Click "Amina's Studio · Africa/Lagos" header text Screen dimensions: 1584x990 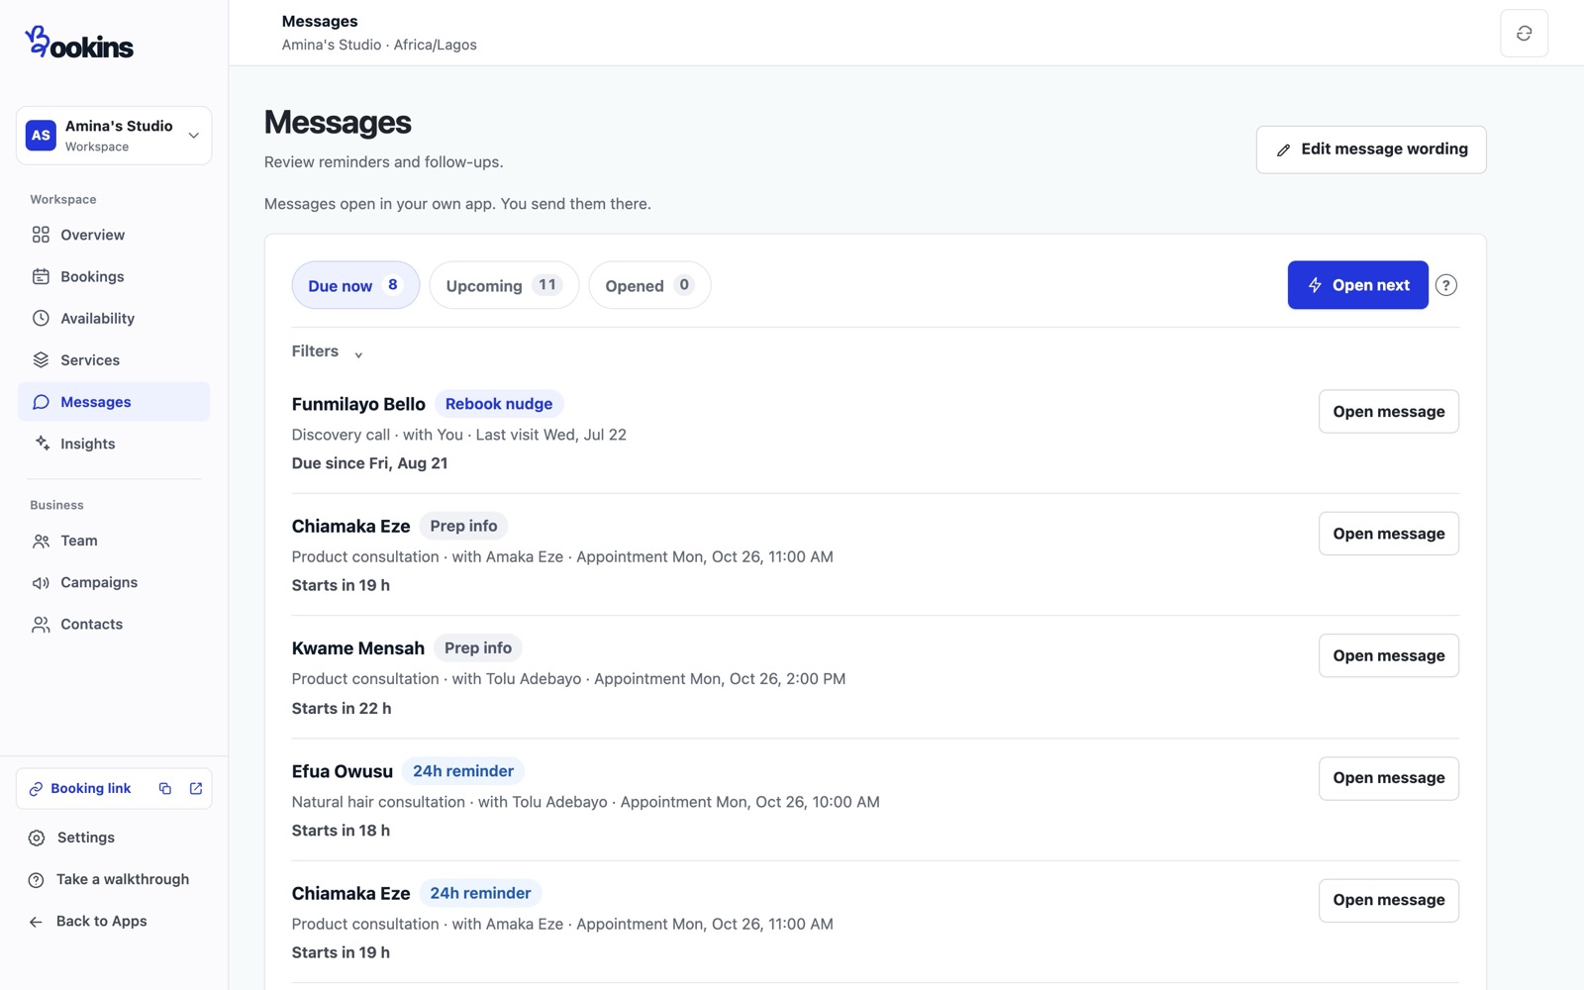pyautogui.click(x=379, y=45)
